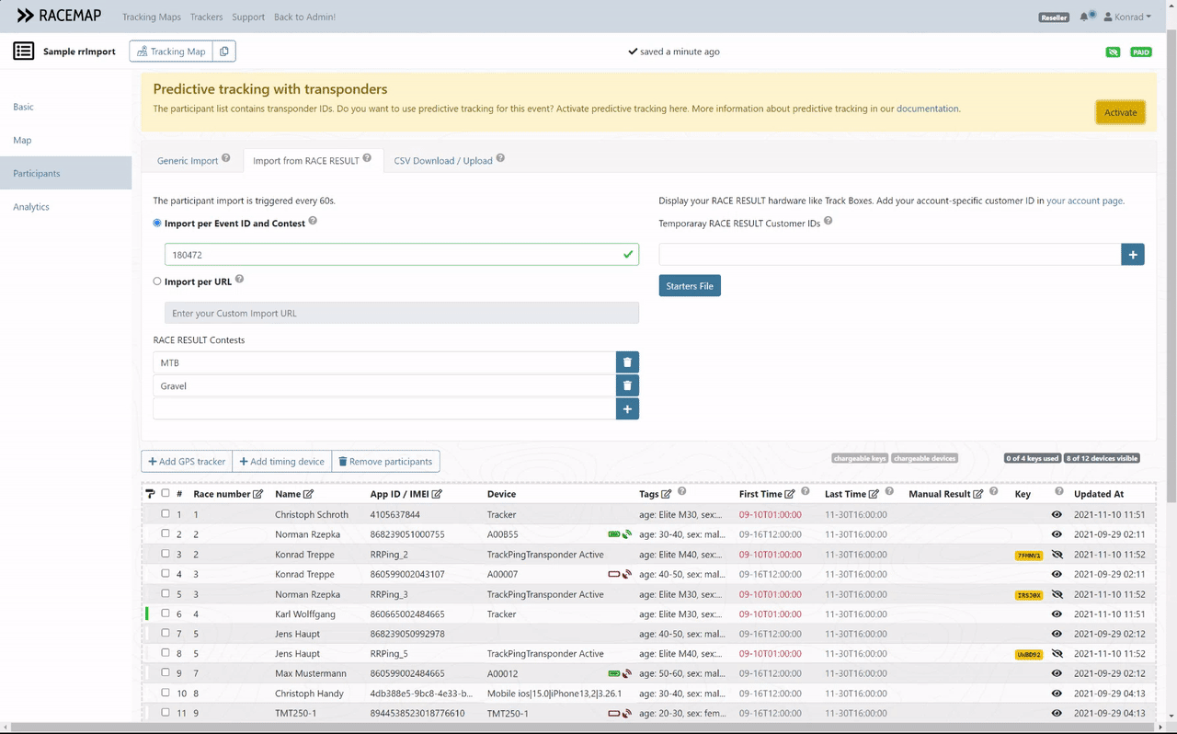
Task: Open the documentation link in the banner
Action: pyautogui.click(x=927, y=109)
